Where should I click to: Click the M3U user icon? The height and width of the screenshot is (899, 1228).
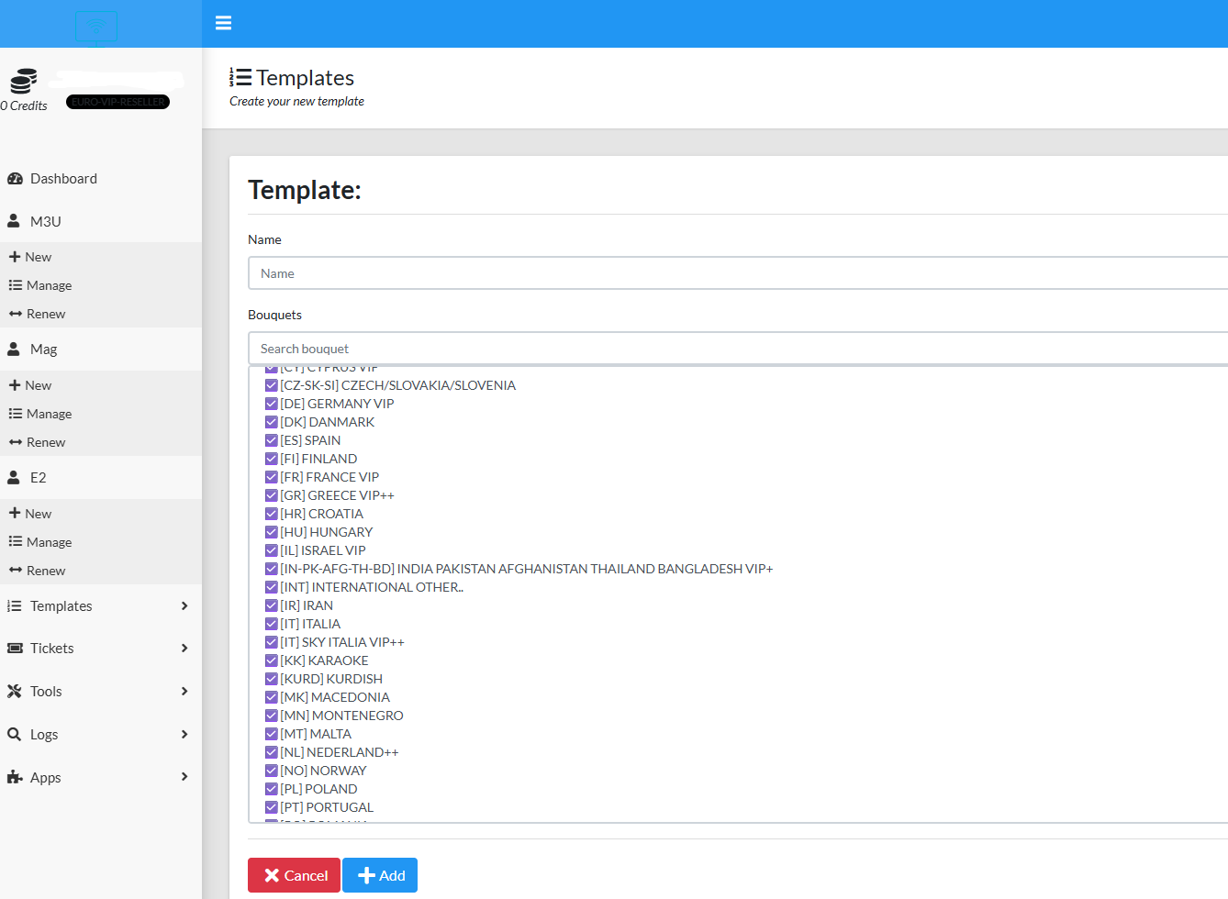pyautogui.click(x=14, y=221)
